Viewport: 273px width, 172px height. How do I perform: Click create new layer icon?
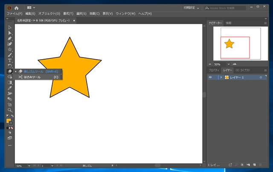point(254,165)
